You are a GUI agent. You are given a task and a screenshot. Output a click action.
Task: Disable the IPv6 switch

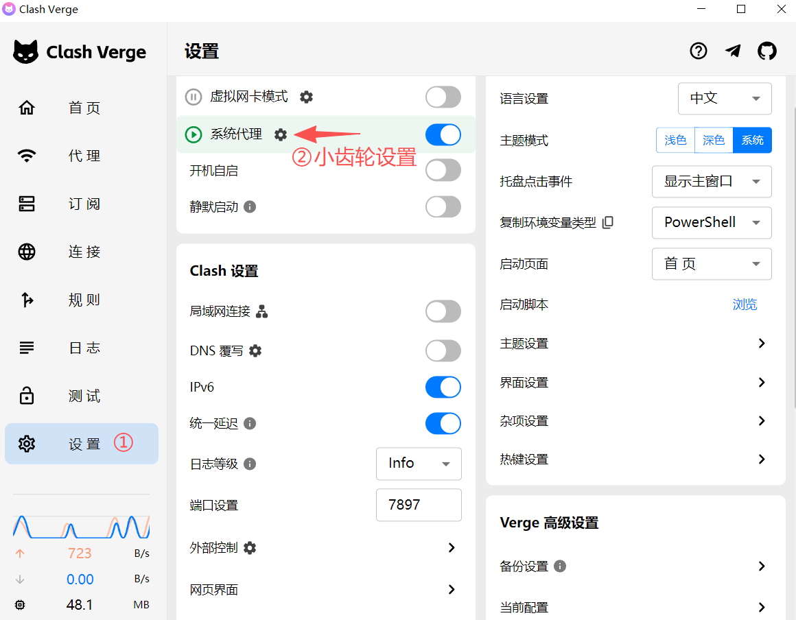click(443, 387)
